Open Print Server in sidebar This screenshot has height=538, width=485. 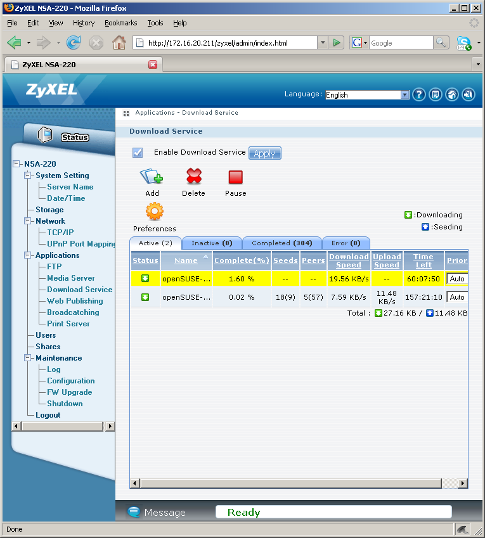[x=68, y=324]
